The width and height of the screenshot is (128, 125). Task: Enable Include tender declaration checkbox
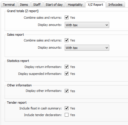click(66, 115)
